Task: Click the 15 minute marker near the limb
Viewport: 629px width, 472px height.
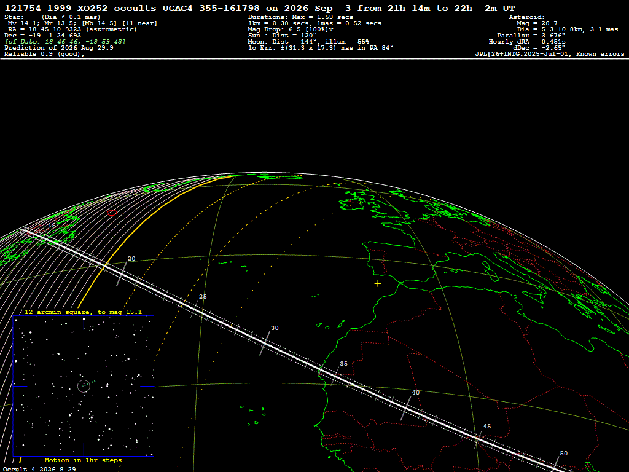Action: (x=52, y=226)
